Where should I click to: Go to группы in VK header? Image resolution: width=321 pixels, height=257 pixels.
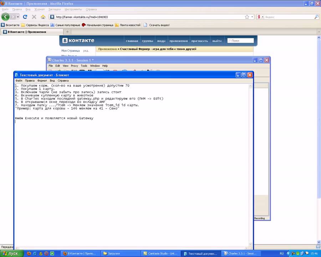pyautogui.click(x=147, y=41)
